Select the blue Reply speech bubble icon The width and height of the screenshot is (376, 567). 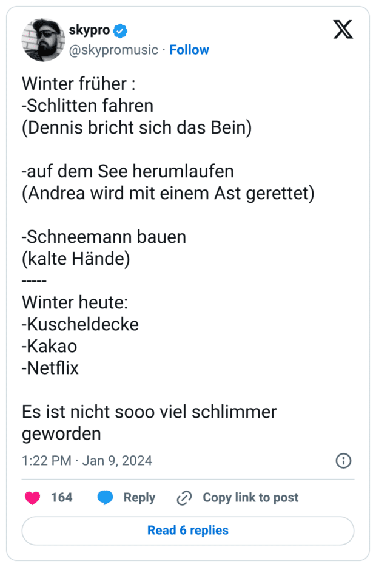point(104,498)
